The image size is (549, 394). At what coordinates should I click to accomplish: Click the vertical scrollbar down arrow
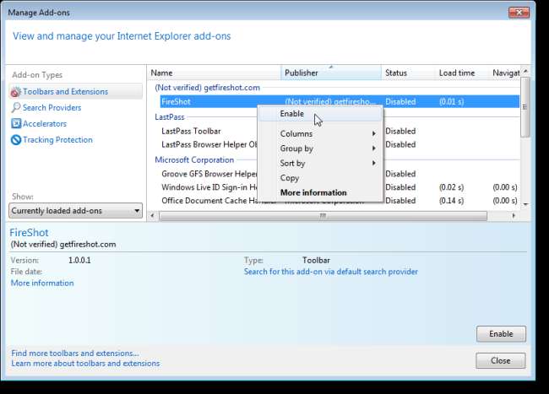[x=525, y=204]
